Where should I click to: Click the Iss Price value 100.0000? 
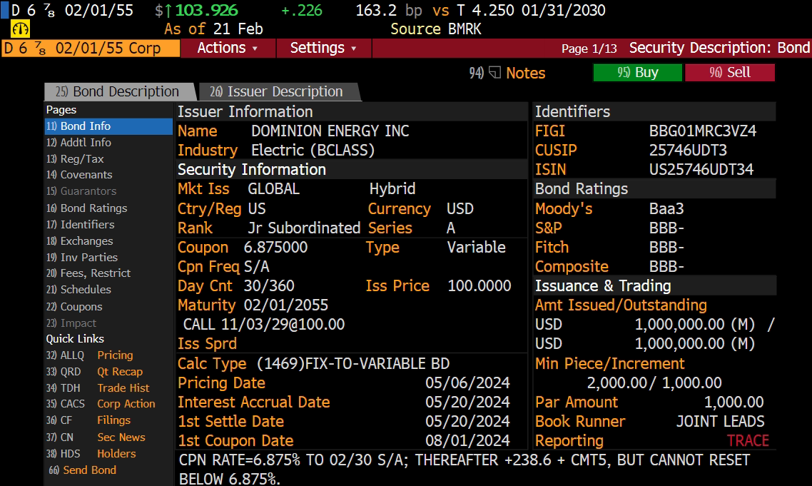tap(479, 286)
